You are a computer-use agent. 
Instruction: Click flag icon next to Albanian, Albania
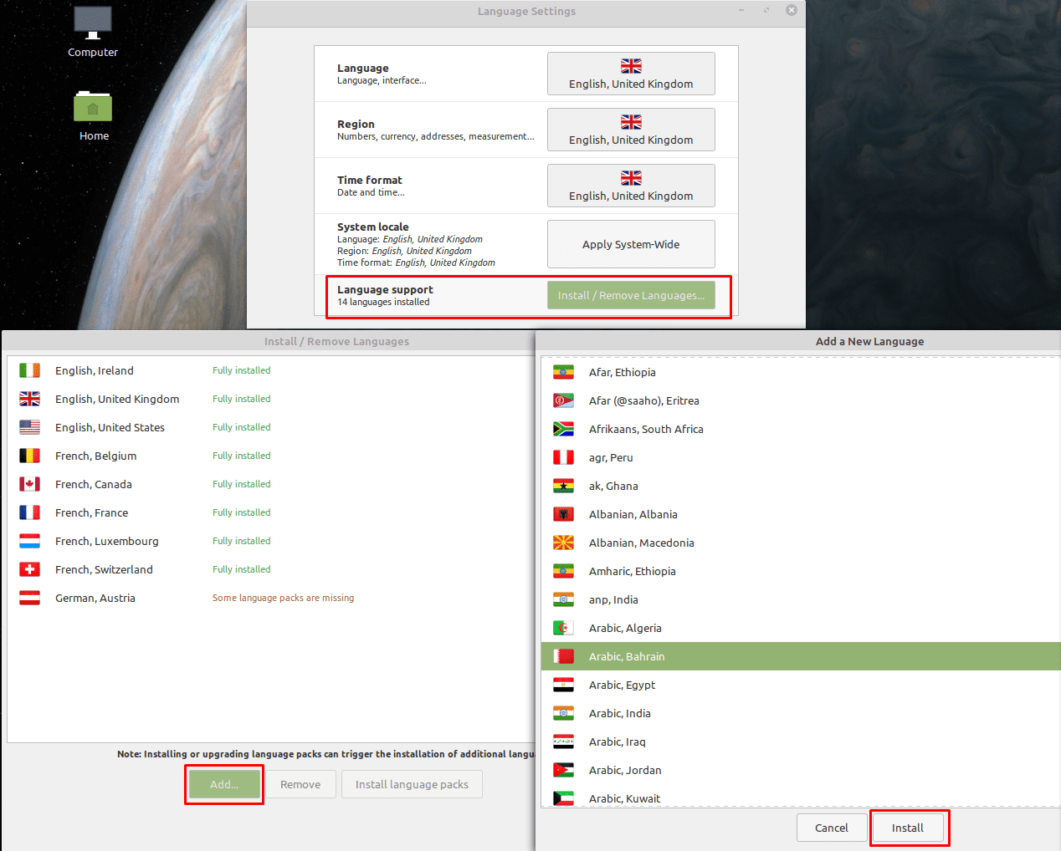pyautogui.click(x=564, y=514)
